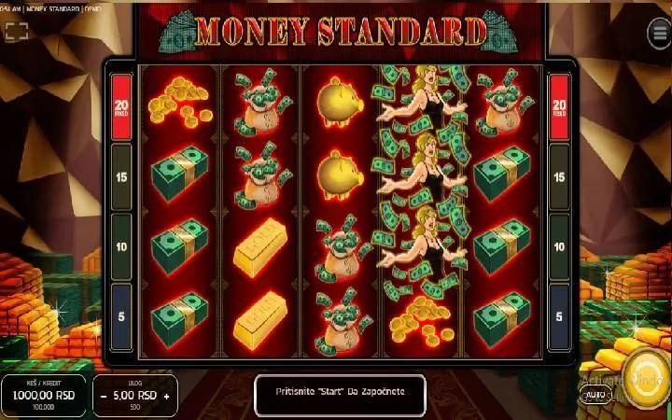Increase bet with plus button
The image size is (672, 420).
166,396
